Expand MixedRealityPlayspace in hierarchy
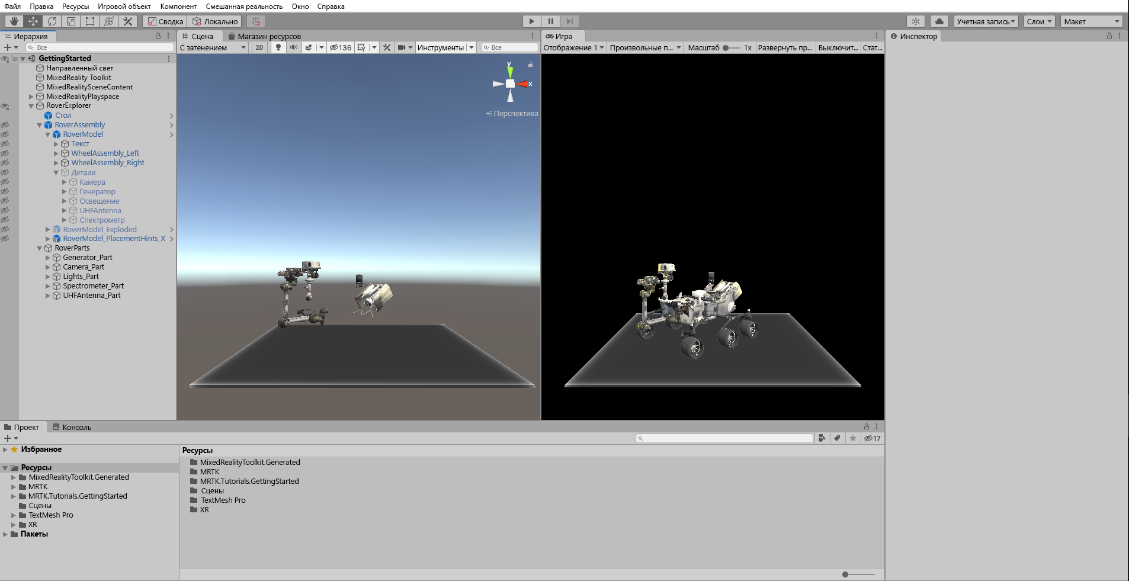Image resolution: width=1129 pixels, height=581 pixels. click(x=31, y=97)
